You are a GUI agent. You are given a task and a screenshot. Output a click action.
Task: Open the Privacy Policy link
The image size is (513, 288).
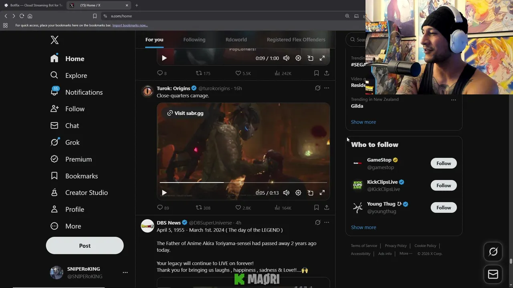click(396, 246)
